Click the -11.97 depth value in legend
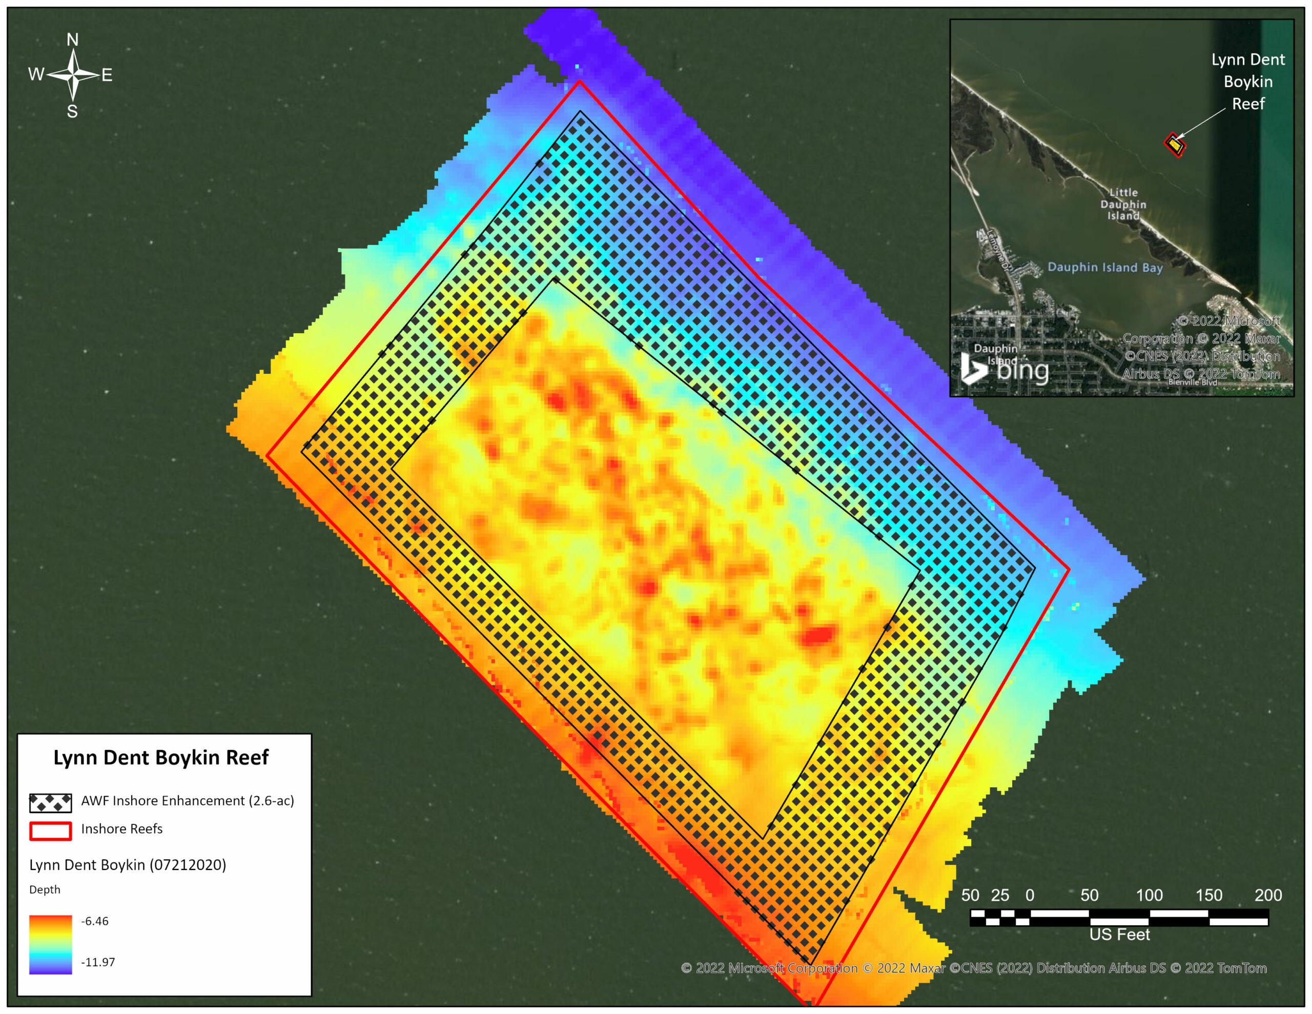 point(97,962)
